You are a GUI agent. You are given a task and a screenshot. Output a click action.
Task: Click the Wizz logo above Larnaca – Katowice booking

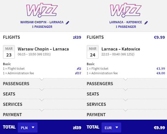coord(126,10)
